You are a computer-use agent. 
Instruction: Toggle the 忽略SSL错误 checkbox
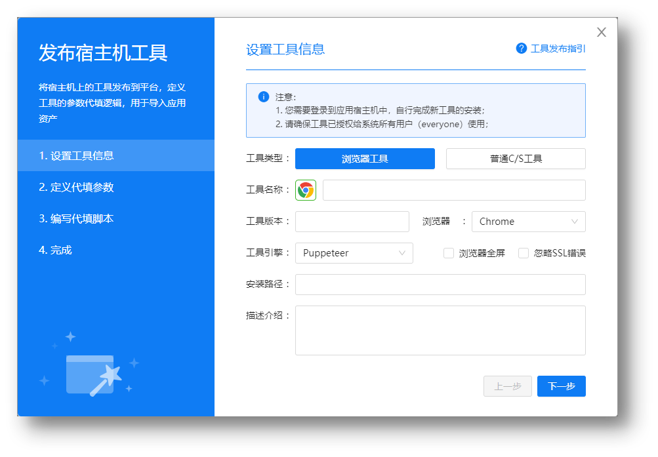(524, 253)
